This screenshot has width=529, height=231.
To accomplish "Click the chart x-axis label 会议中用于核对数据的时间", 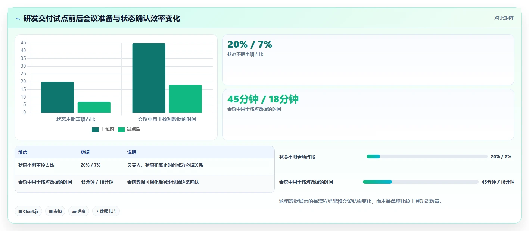I will [167, 119].
